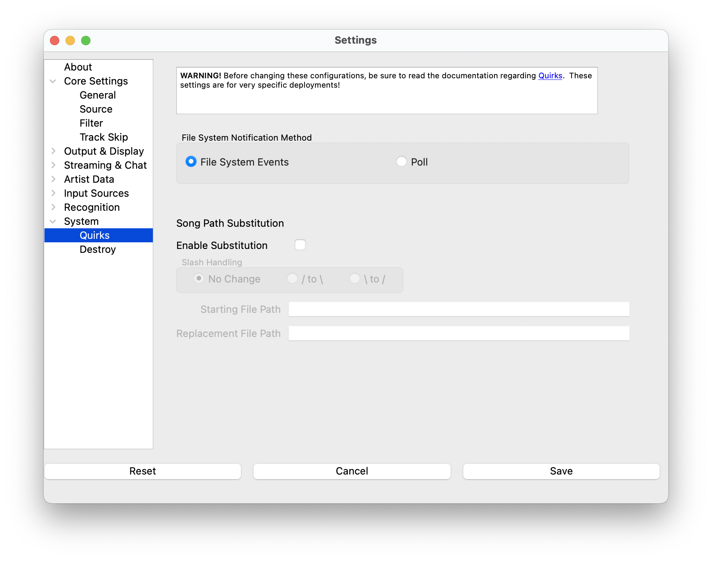
Task: Open the Source settings page
Action: click(96, 109)
